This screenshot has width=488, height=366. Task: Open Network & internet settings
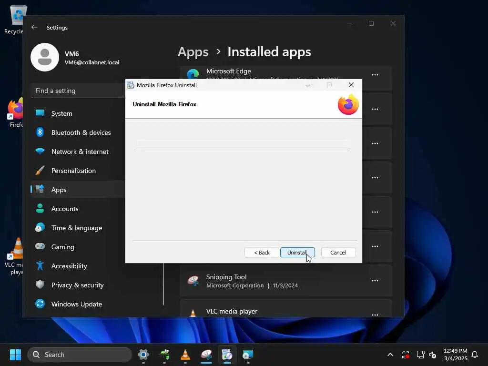(78, 151)
